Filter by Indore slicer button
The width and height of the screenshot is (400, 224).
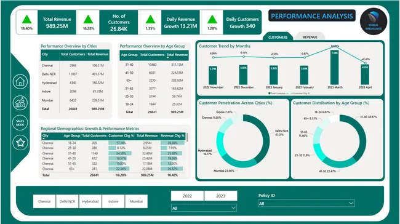pos(113,201)
